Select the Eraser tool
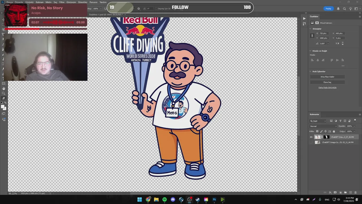The width and height of the screenshot is (362, 204). (4, 98)
